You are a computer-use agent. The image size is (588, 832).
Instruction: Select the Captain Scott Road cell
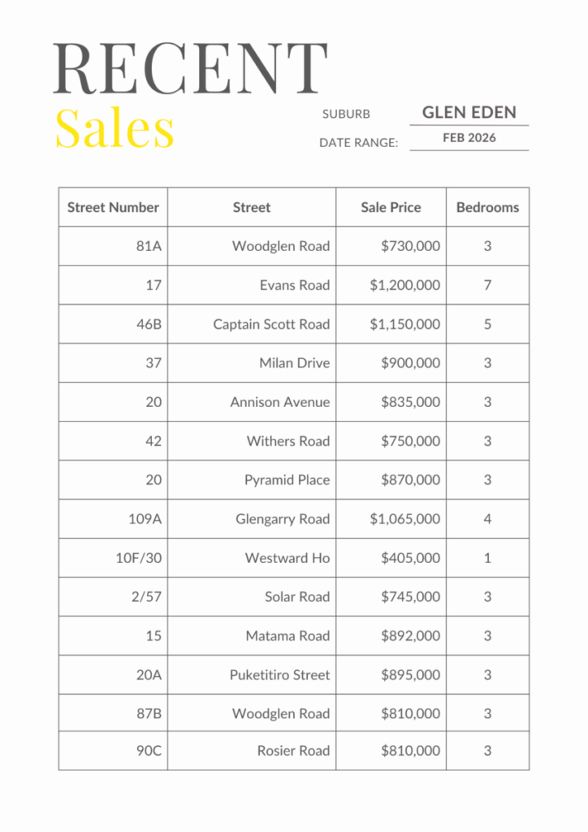pos(271,324)
